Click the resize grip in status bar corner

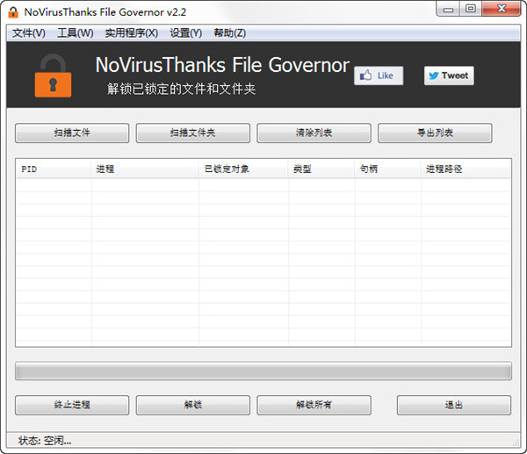click(516, 443)
